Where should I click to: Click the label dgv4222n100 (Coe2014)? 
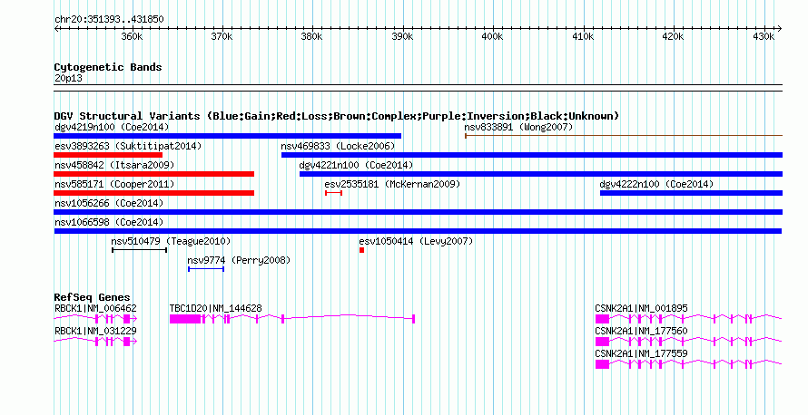click(x=656, y=184)
